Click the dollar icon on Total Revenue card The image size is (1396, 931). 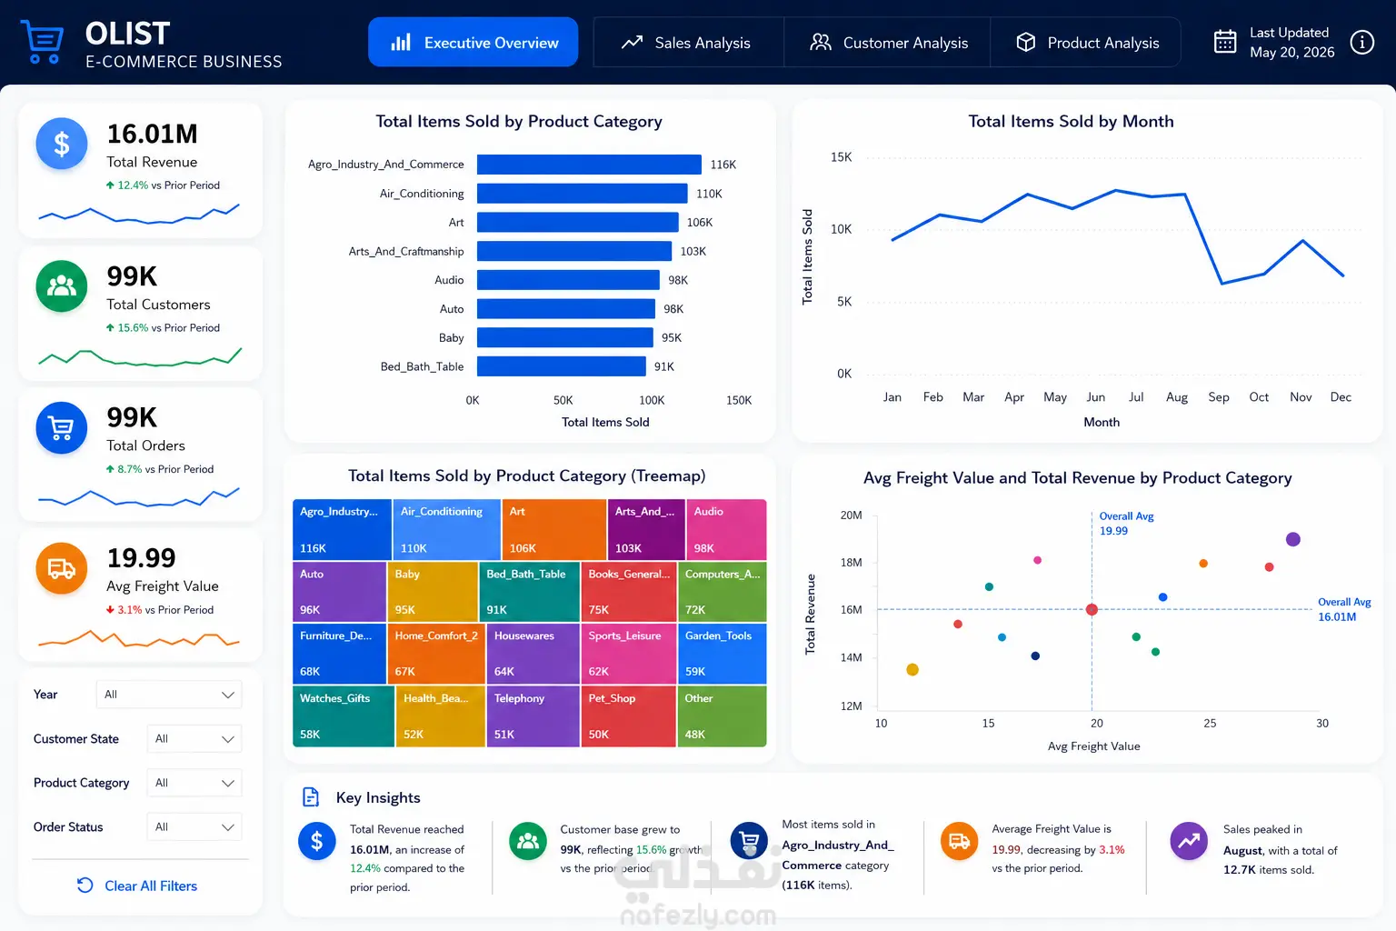[x=62, y=144]
